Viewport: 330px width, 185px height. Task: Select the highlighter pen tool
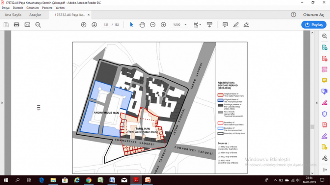click(235, 24)
